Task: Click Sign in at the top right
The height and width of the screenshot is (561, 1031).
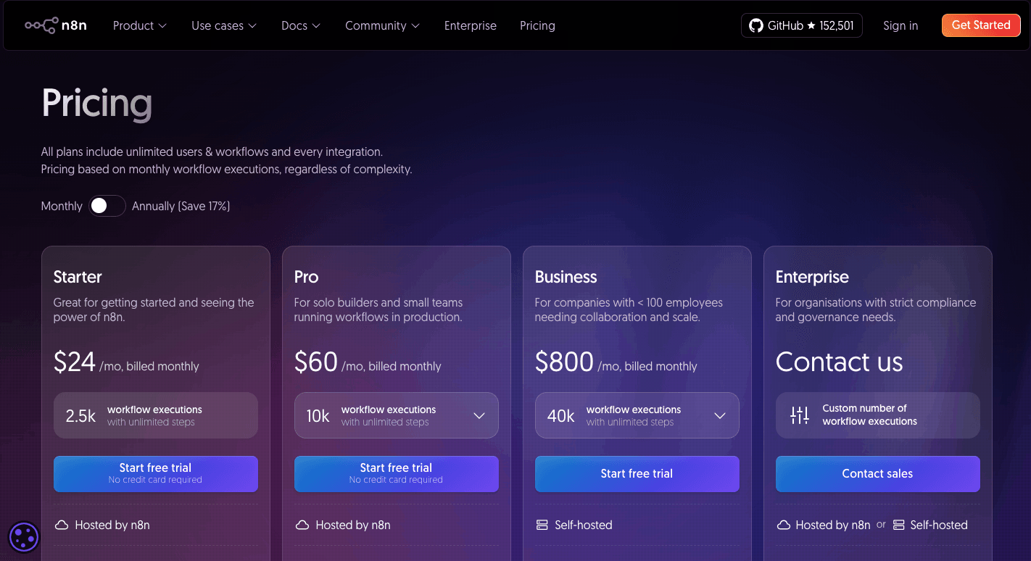Action: (x=900, y=25)
